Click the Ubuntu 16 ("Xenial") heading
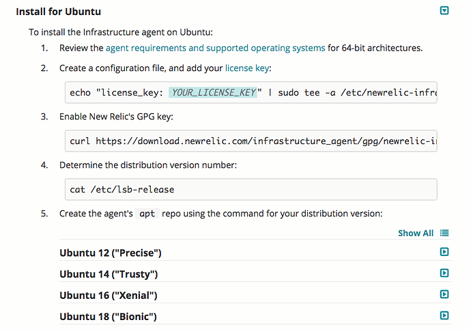The image size is (471, 331). [x=108, y=296]
